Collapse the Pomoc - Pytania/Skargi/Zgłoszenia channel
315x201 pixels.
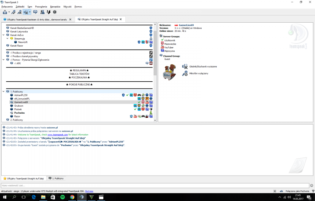point(3,60)
